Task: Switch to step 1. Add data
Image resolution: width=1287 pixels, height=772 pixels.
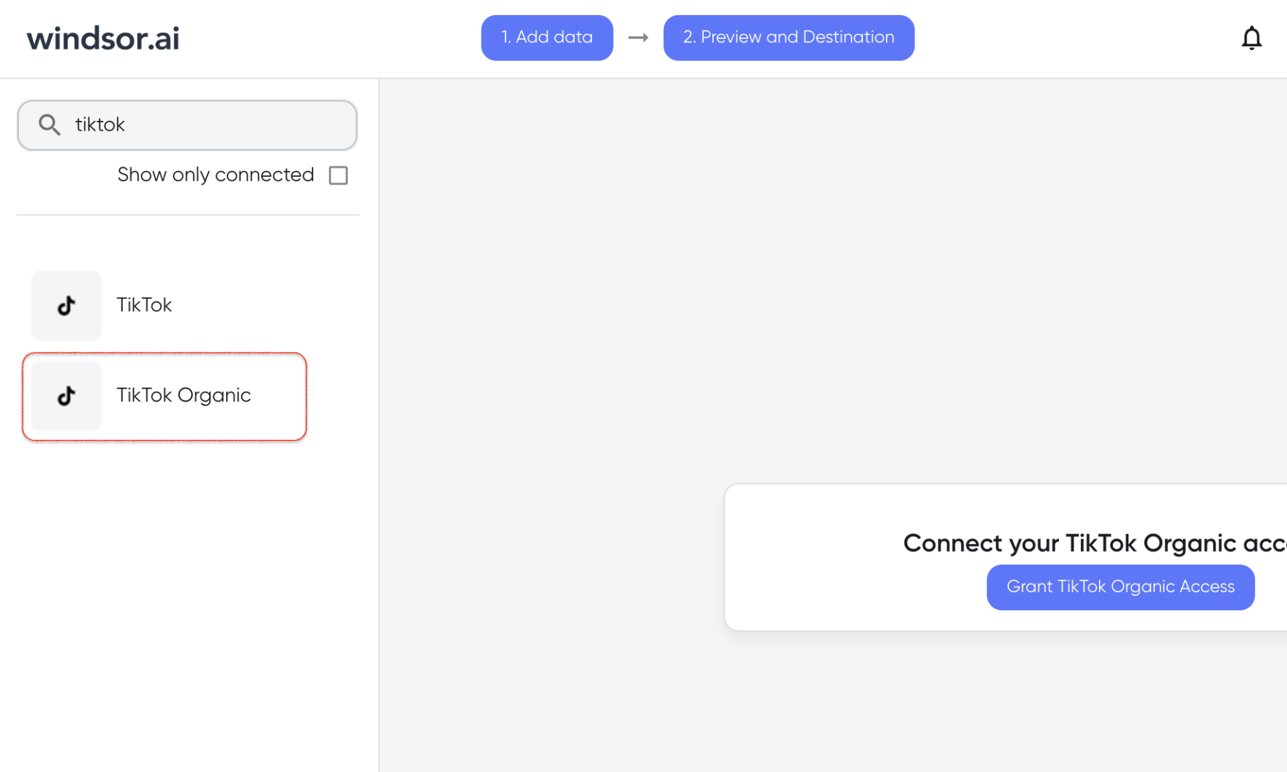Action: tap(547, 38)
